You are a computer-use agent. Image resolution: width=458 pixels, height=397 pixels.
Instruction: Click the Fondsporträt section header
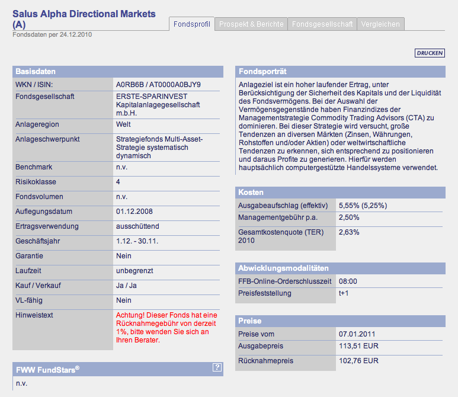click(x=340, y=72)
